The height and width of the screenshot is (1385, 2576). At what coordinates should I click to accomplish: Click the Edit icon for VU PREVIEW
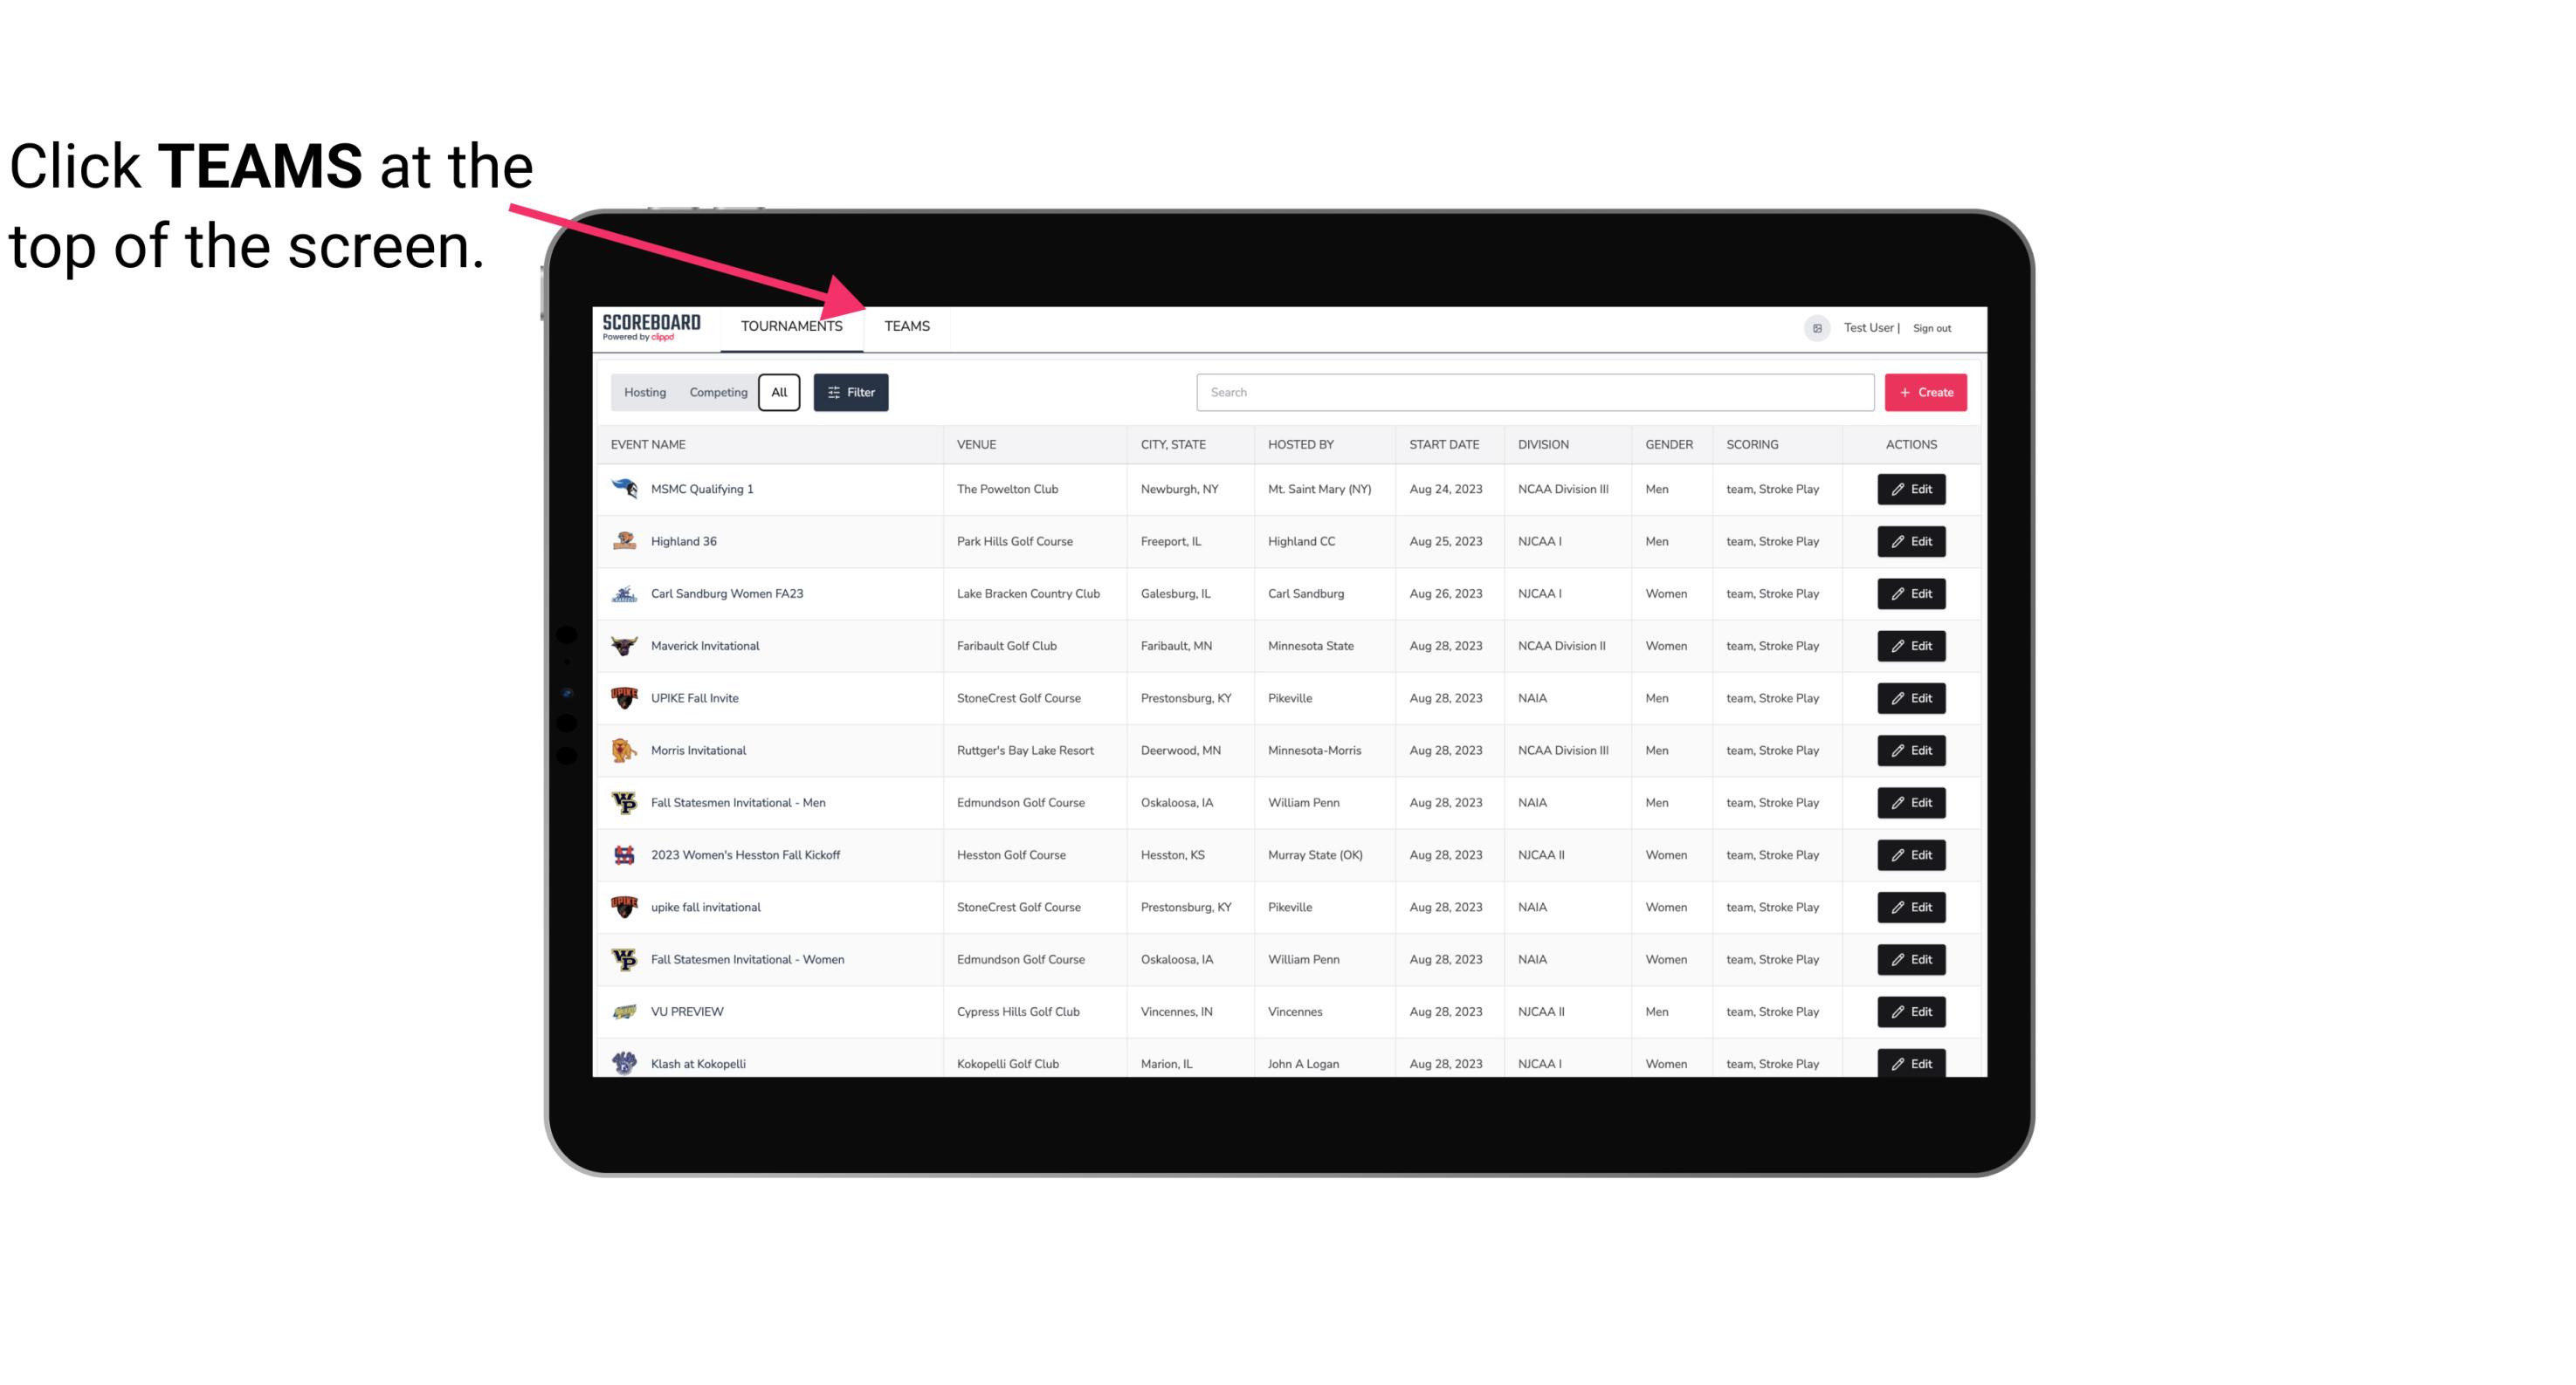pyautogui.click(x=1912, y=1010)
